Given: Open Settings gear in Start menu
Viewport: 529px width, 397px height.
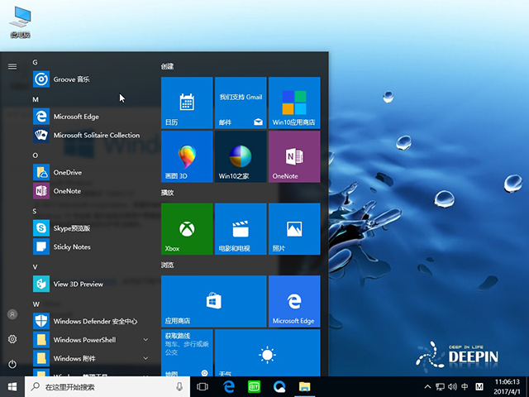Looking at the screenshot, I should (12, 339).
